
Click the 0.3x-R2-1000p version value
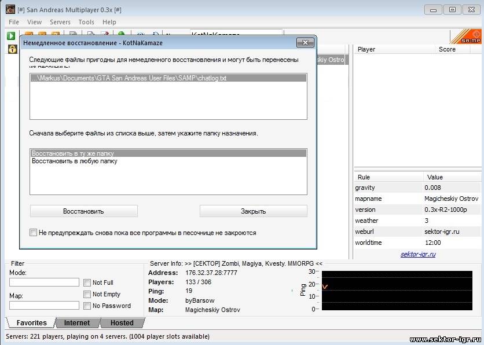[445, 210]
